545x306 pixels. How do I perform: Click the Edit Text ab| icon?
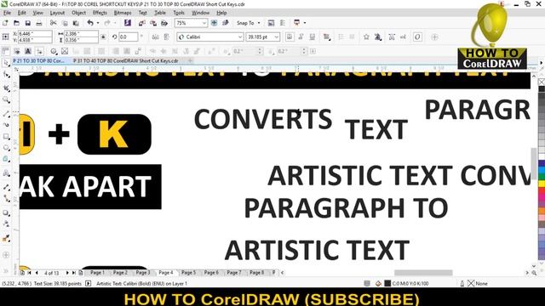click(x=403, y=37)
